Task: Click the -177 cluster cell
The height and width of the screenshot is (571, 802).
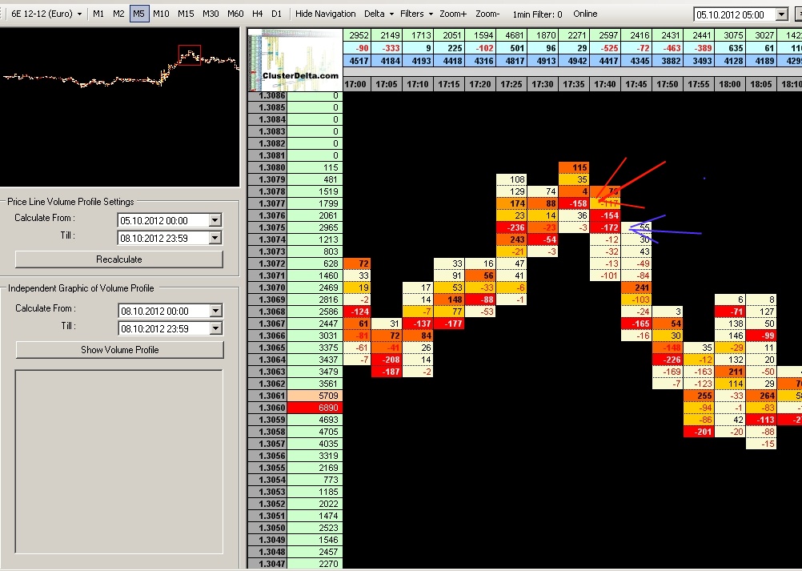Action: (449, 324)
